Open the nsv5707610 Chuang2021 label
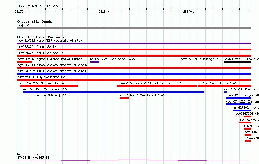The height and width of the screenshot is (164, 259). pyautogui.click(x=48, y=95)
